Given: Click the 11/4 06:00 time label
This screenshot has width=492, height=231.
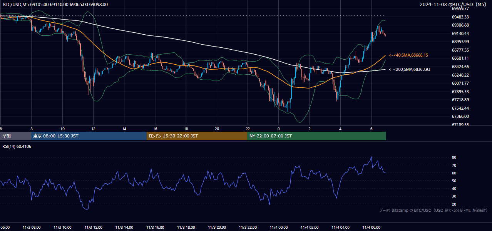Looking at the screenshot, I should click(x=371, y=227).
